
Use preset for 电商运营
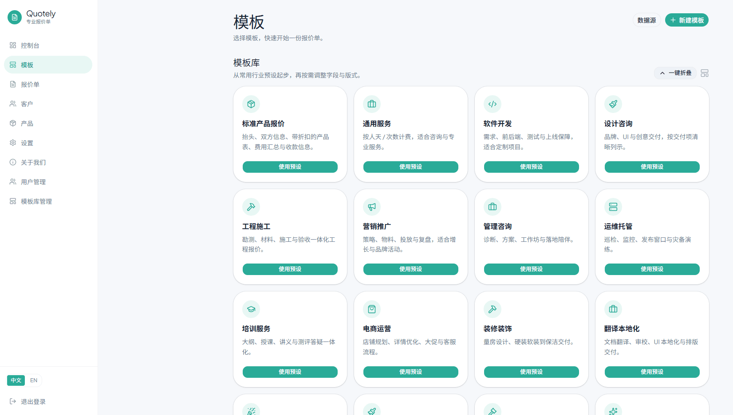(x=411, y=372)
